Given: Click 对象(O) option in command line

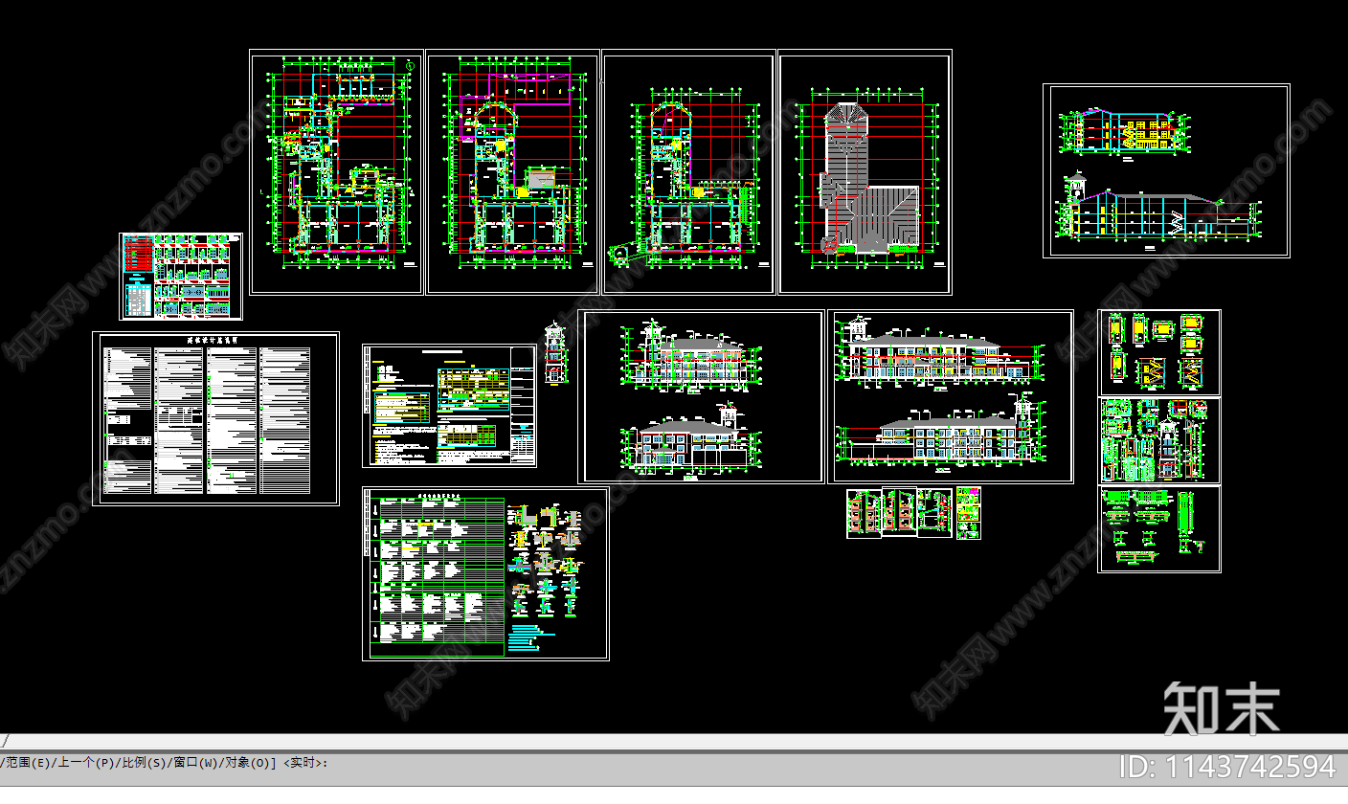Looking at the screenshot, I should pyautogui.click(x=246, y=763).
